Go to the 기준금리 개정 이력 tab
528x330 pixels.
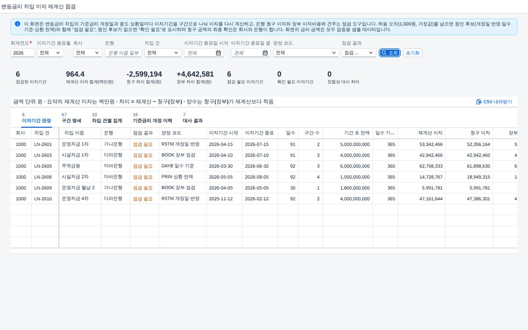[x=152, y=118]
